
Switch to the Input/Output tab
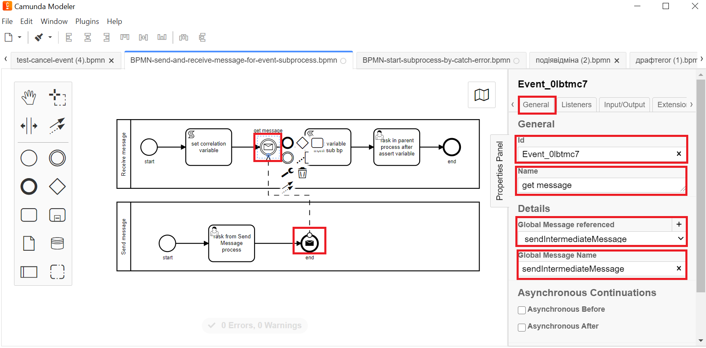click(x=624, y=105)
